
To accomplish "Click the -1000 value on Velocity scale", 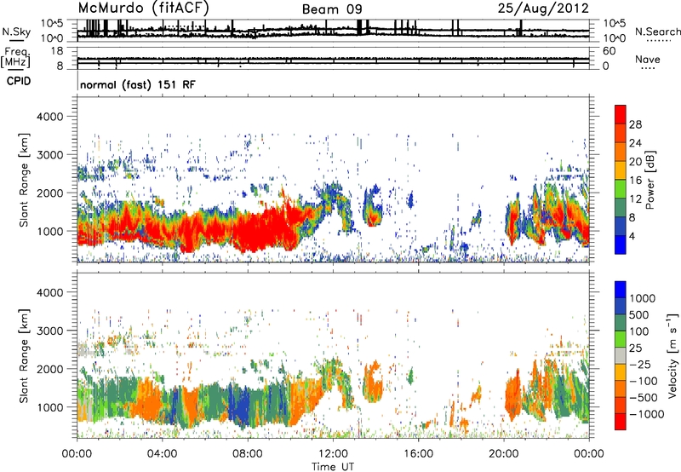I will (x=647, y=414).
